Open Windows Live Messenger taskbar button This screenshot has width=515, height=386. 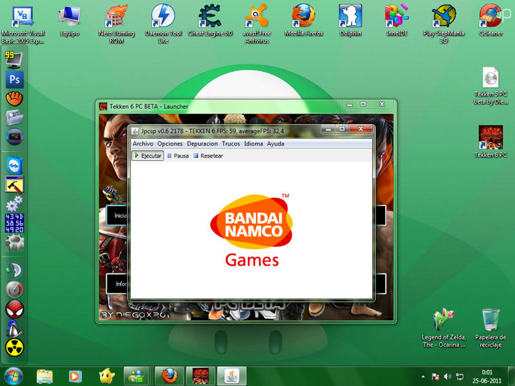point(136,376)
